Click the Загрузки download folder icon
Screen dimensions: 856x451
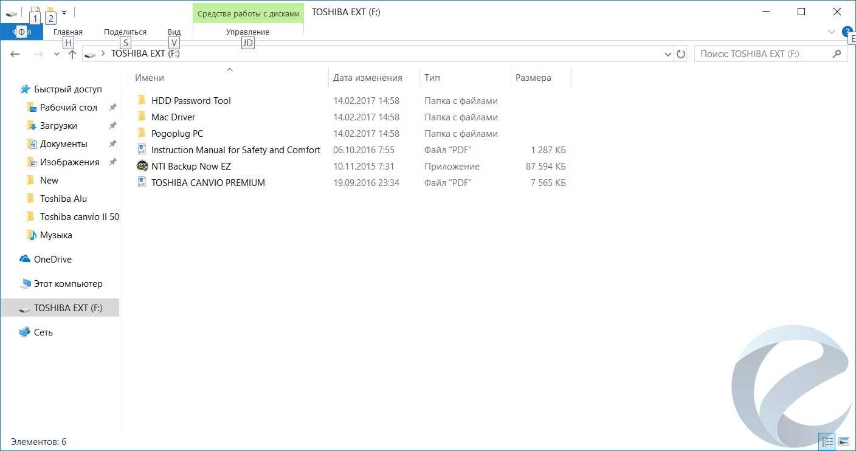tap(32, 126)
